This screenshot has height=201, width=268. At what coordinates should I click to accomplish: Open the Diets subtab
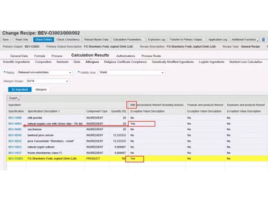77,62
